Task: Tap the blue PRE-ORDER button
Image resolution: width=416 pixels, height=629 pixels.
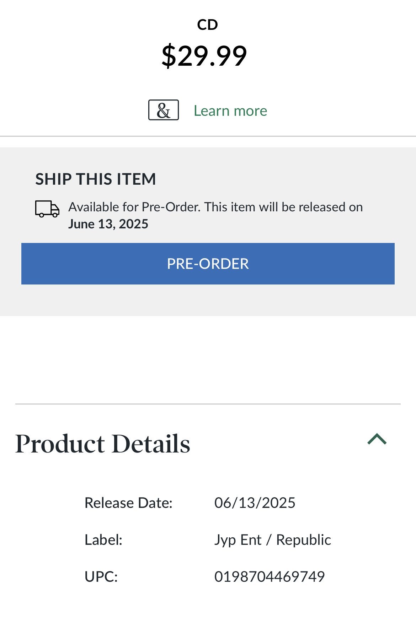Action: point(208,264)
